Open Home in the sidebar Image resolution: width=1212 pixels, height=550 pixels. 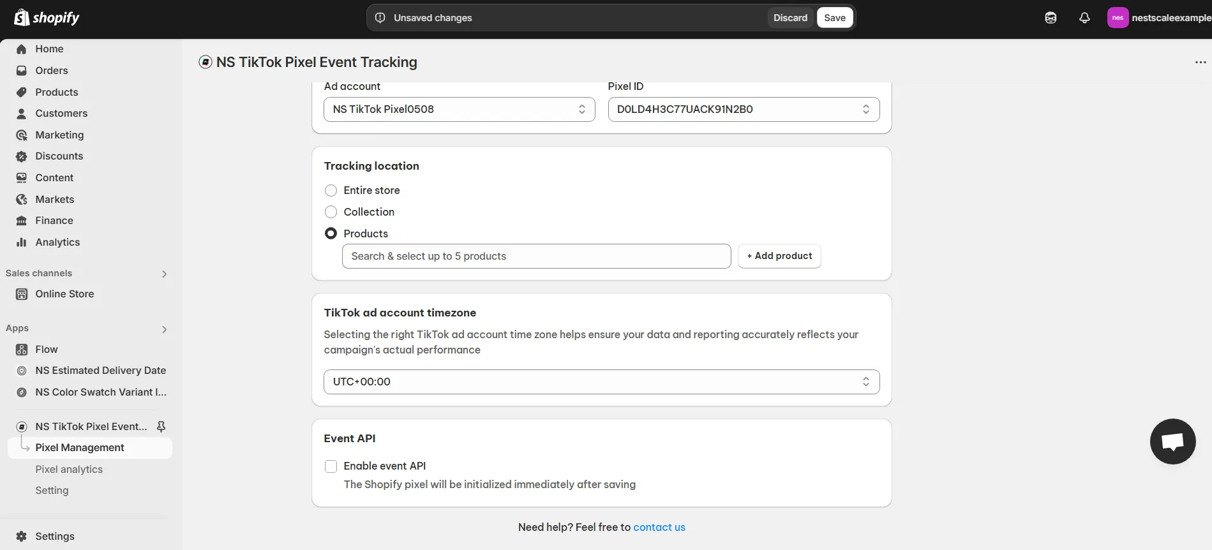coord(49,49)
